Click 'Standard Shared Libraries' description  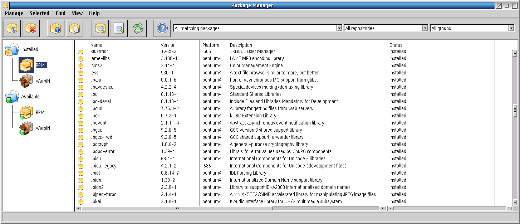click(x=255, y=94)
